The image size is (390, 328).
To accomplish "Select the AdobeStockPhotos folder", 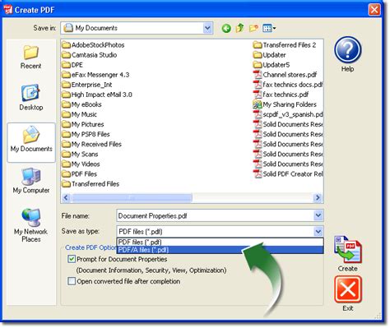I will pos(93,45).
